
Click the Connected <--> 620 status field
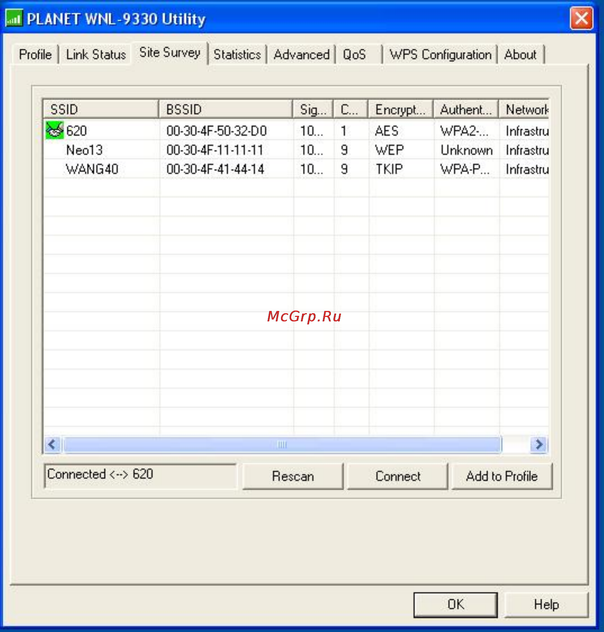tap(140, 476)
